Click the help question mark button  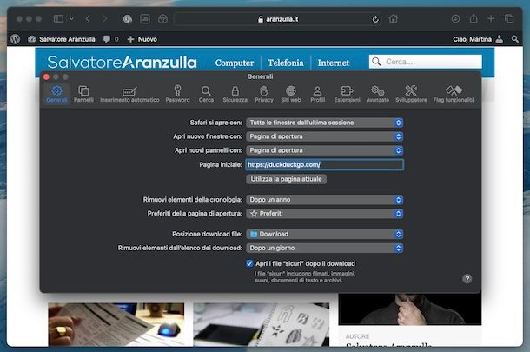click(x=467, y=279)
